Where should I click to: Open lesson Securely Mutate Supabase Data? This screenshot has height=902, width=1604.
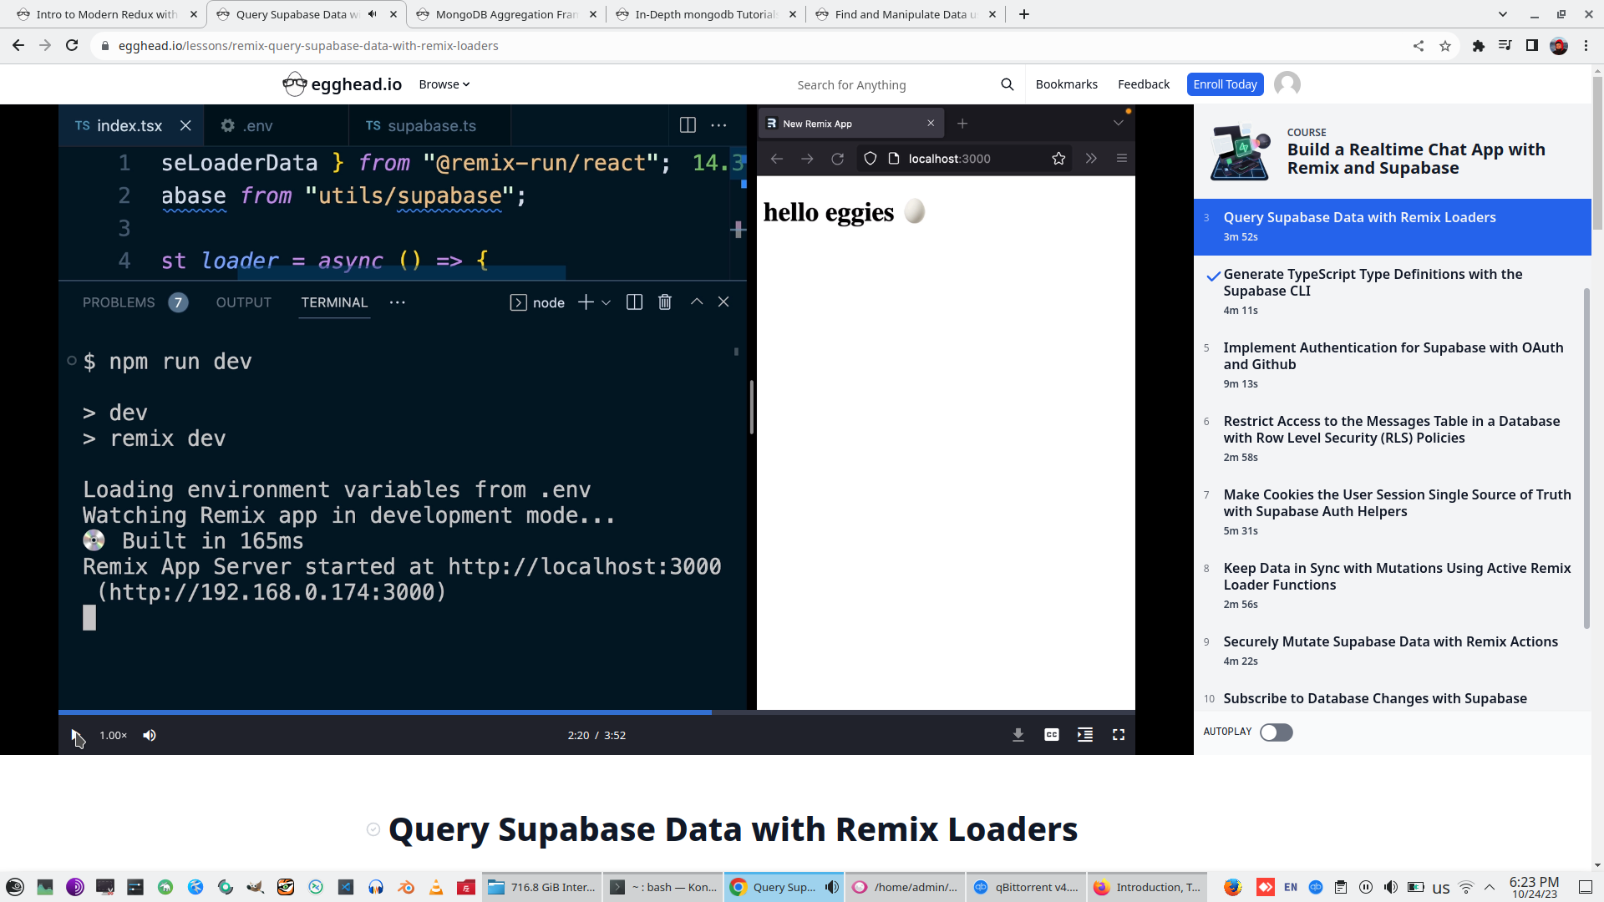pos(1390,641)
